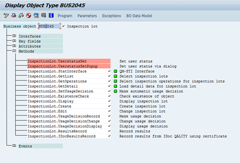240x163 pixels.
Task: Click green icon beside Make automatic usage decision
Action: pyautogui.click(x=115, y=91)
